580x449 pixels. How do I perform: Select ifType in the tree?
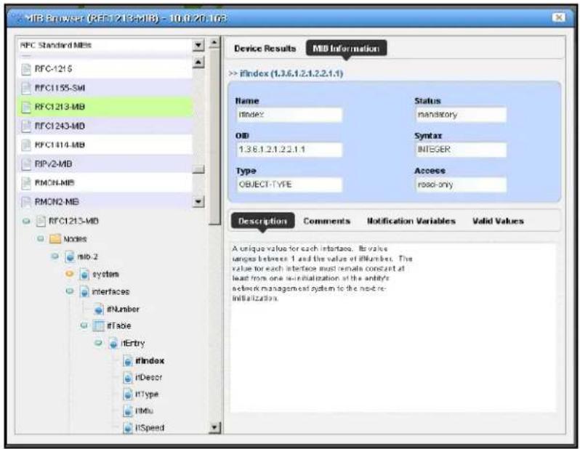click(147, 395)
